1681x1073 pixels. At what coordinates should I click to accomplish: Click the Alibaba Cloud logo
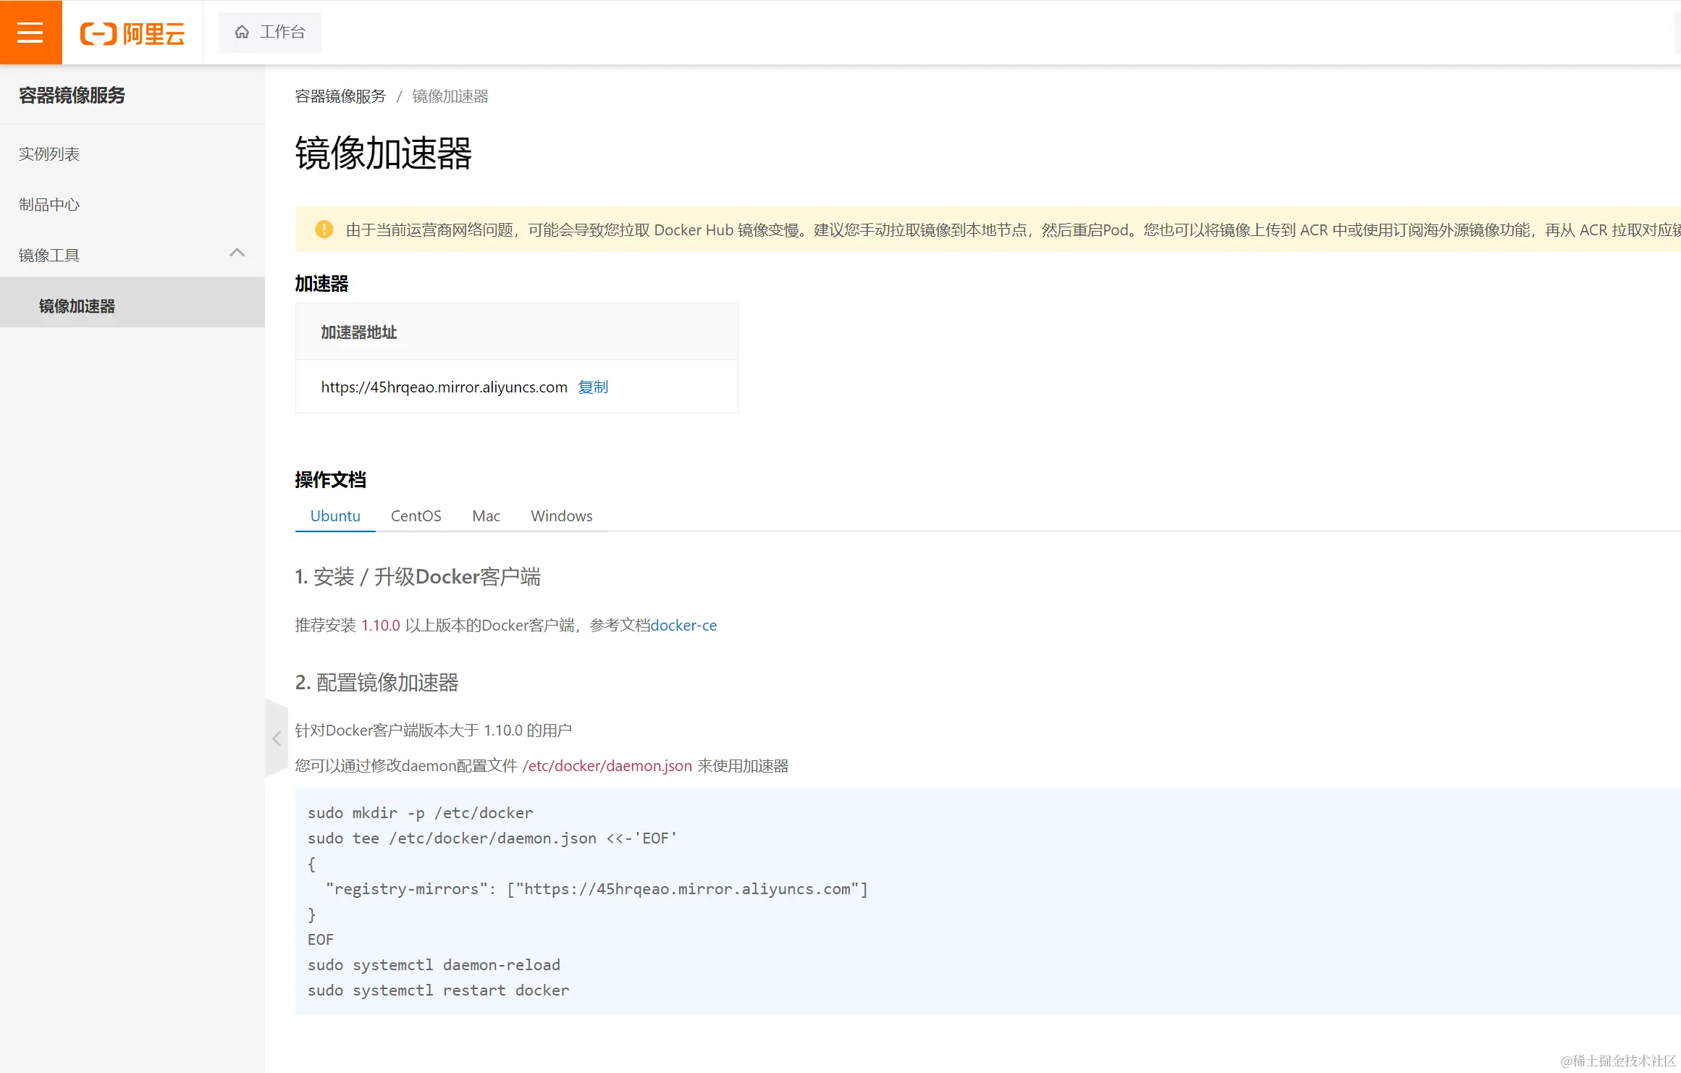point(132,33)
